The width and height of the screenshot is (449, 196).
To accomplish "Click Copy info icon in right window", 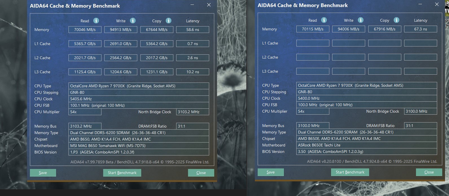I will (x=397, y=20).
